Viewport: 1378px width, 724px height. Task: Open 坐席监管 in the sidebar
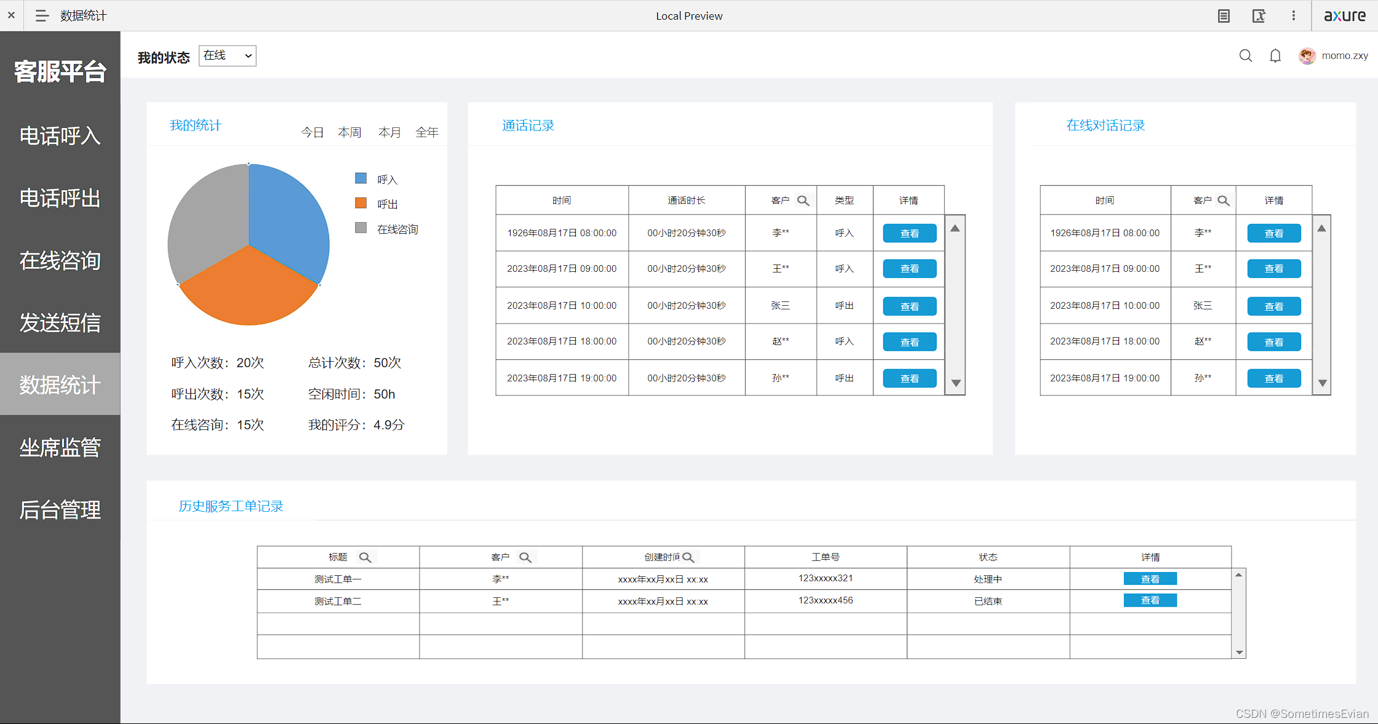(60, 447)
